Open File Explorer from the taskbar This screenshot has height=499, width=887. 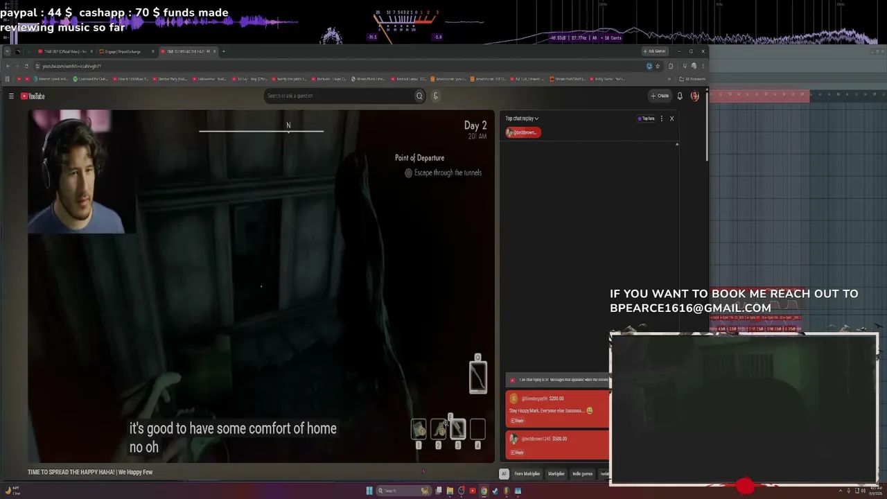(450, 491)
